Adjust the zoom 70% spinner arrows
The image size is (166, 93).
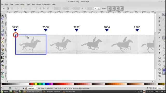(163, 88)
